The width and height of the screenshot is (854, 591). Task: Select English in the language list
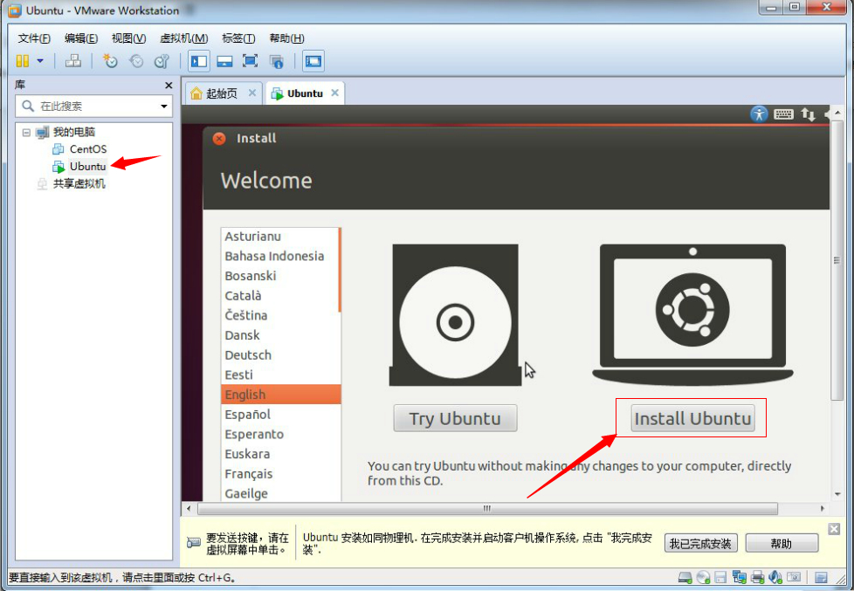(x=281, y=395)
